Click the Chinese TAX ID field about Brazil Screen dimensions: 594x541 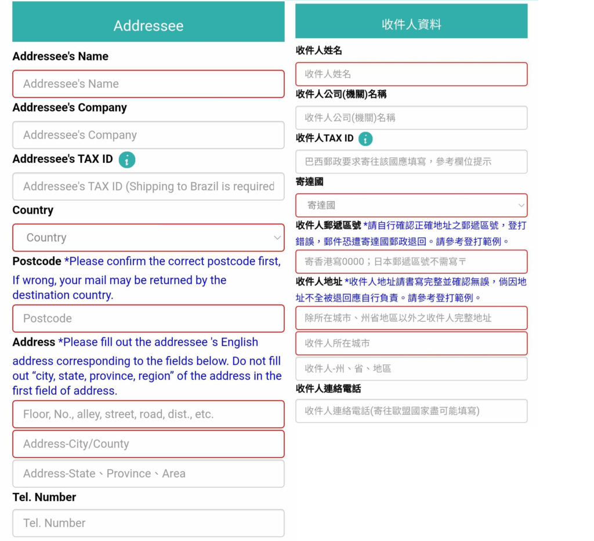coord(411,162)
